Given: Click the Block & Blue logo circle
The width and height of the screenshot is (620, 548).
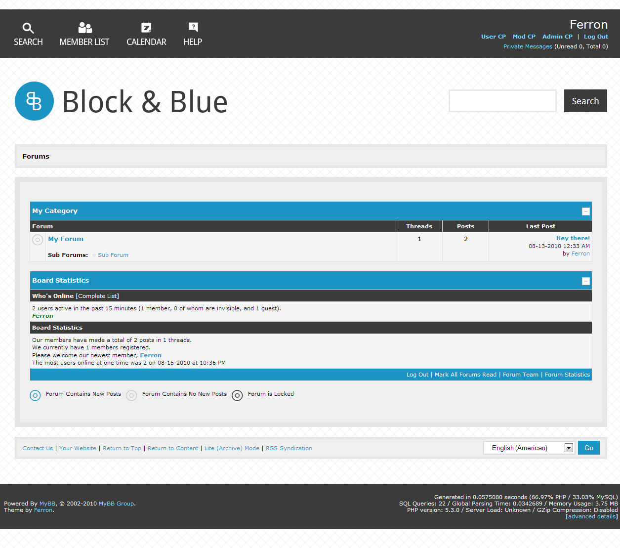Looking at the screenshot, I should pyautogui.click(x=34, y=101).
